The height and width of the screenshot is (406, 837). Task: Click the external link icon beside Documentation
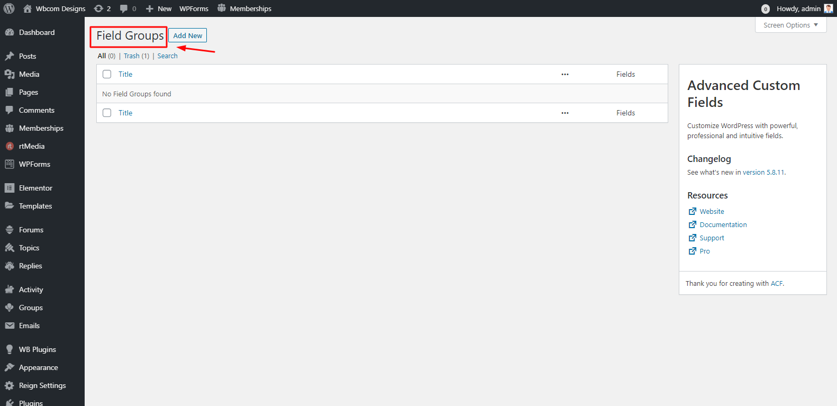point(692,224)
